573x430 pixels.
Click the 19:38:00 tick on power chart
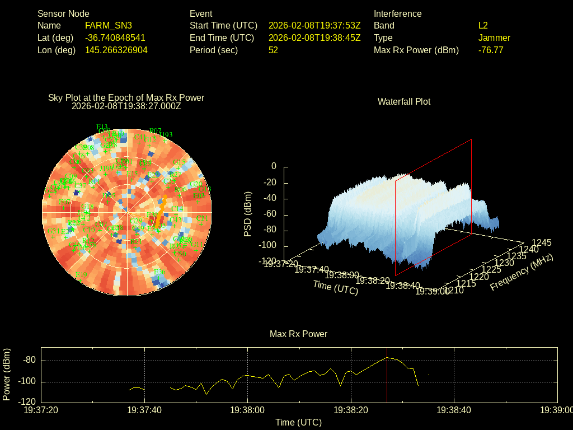coord(247,410)
